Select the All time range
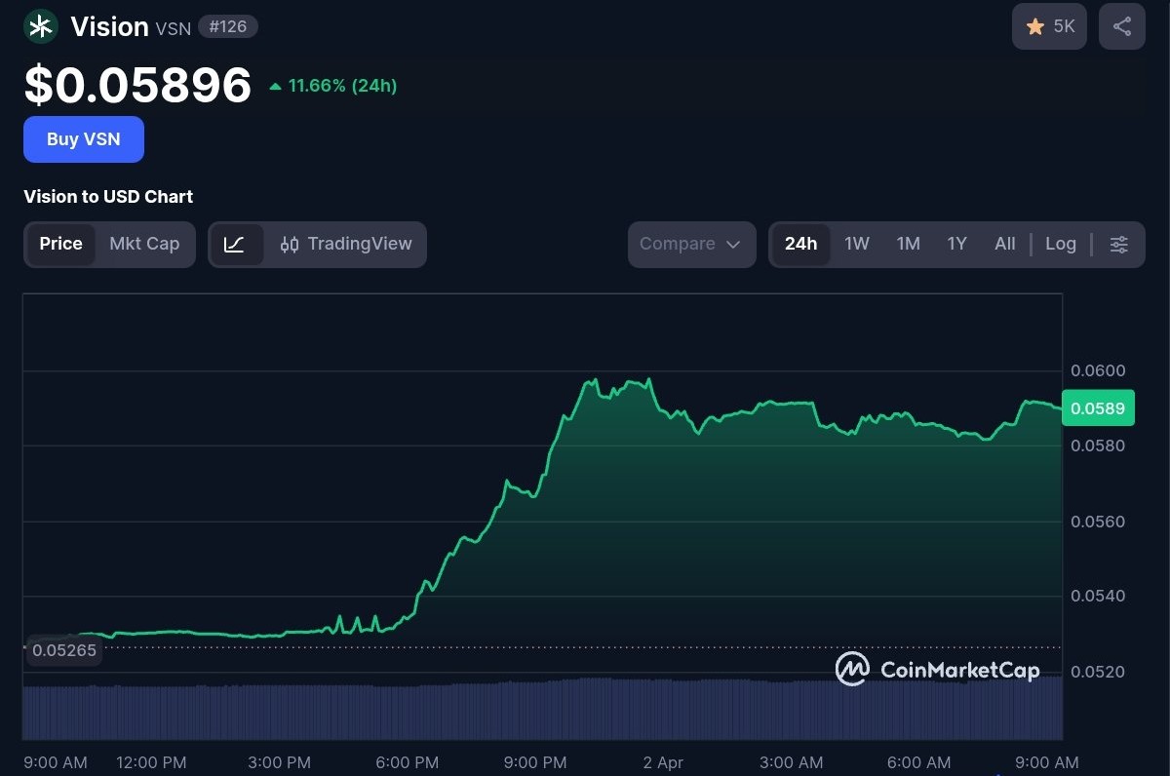 [1005, 244]
